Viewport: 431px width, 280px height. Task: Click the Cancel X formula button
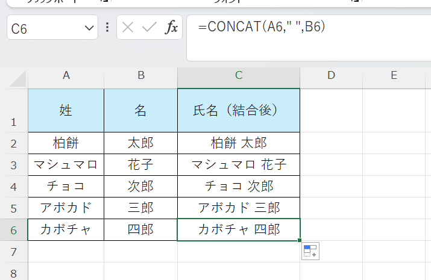[x=128, y=28]
